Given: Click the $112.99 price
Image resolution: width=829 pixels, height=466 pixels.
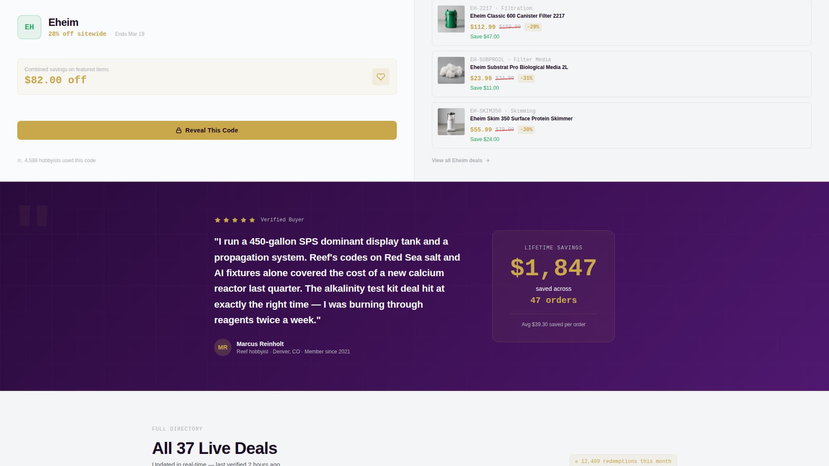Looking at the screenshot, I should tap(483, 27).
